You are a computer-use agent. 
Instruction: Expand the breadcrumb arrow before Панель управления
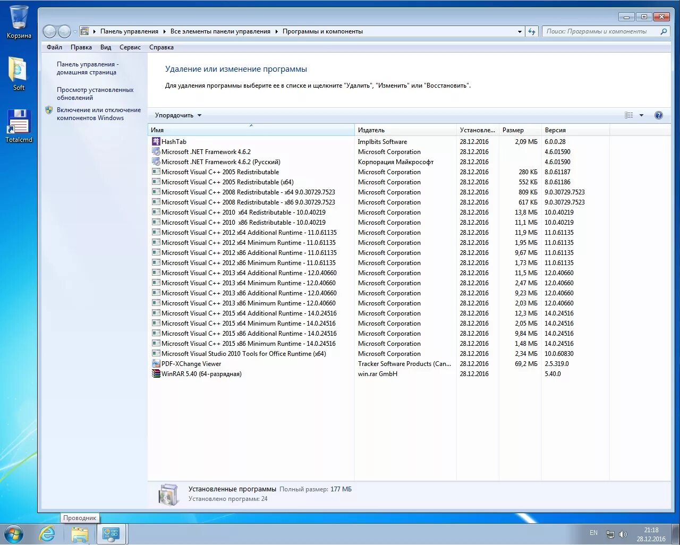point(95,31)
